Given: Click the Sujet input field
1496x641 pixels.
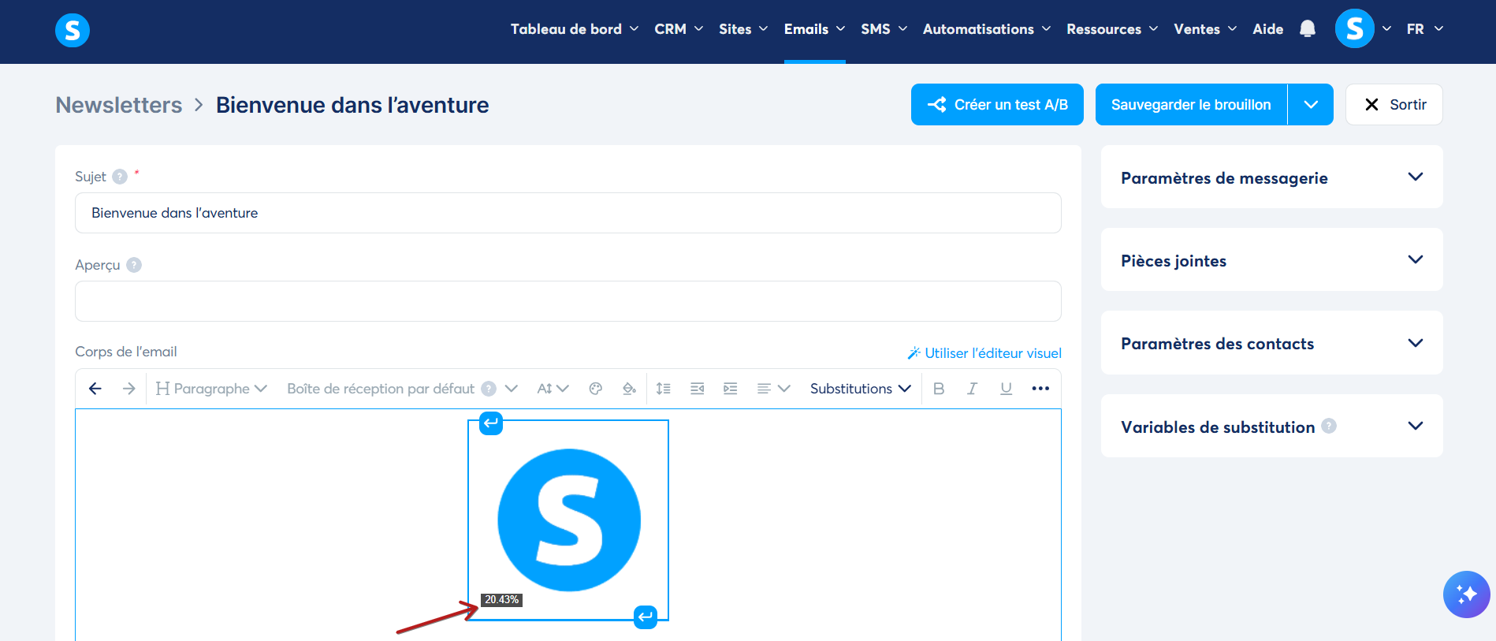Looking at the screenshot, I should point(568,213).
